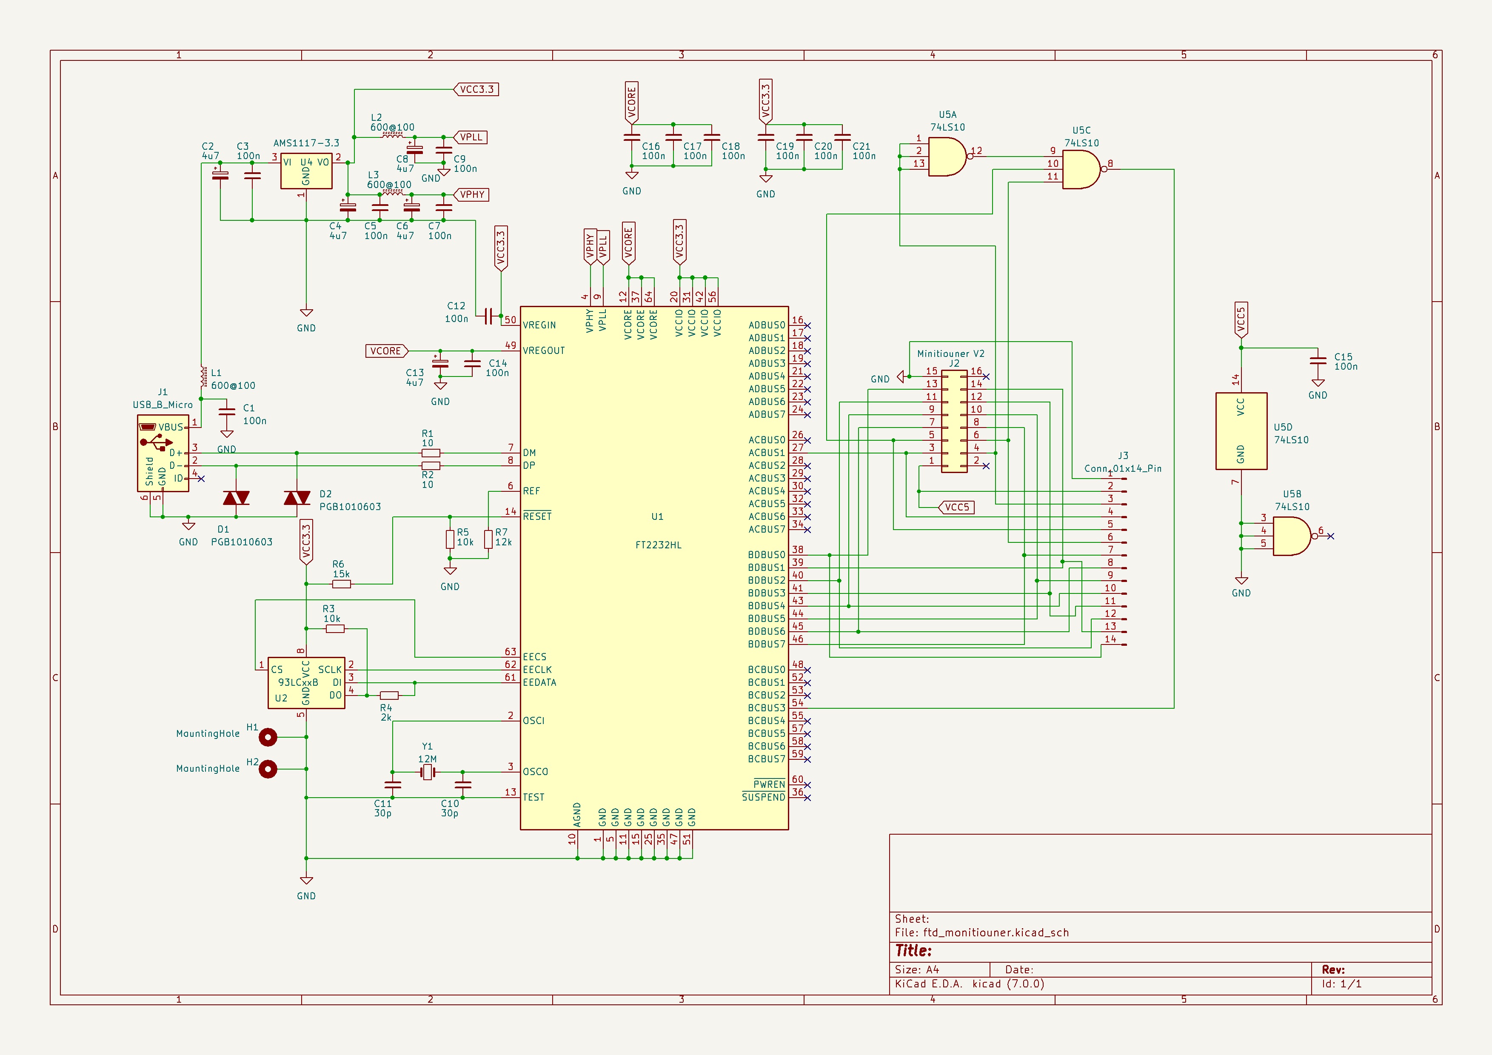Select the AMS1117-3.3 regulator U4

pos(306,171)
